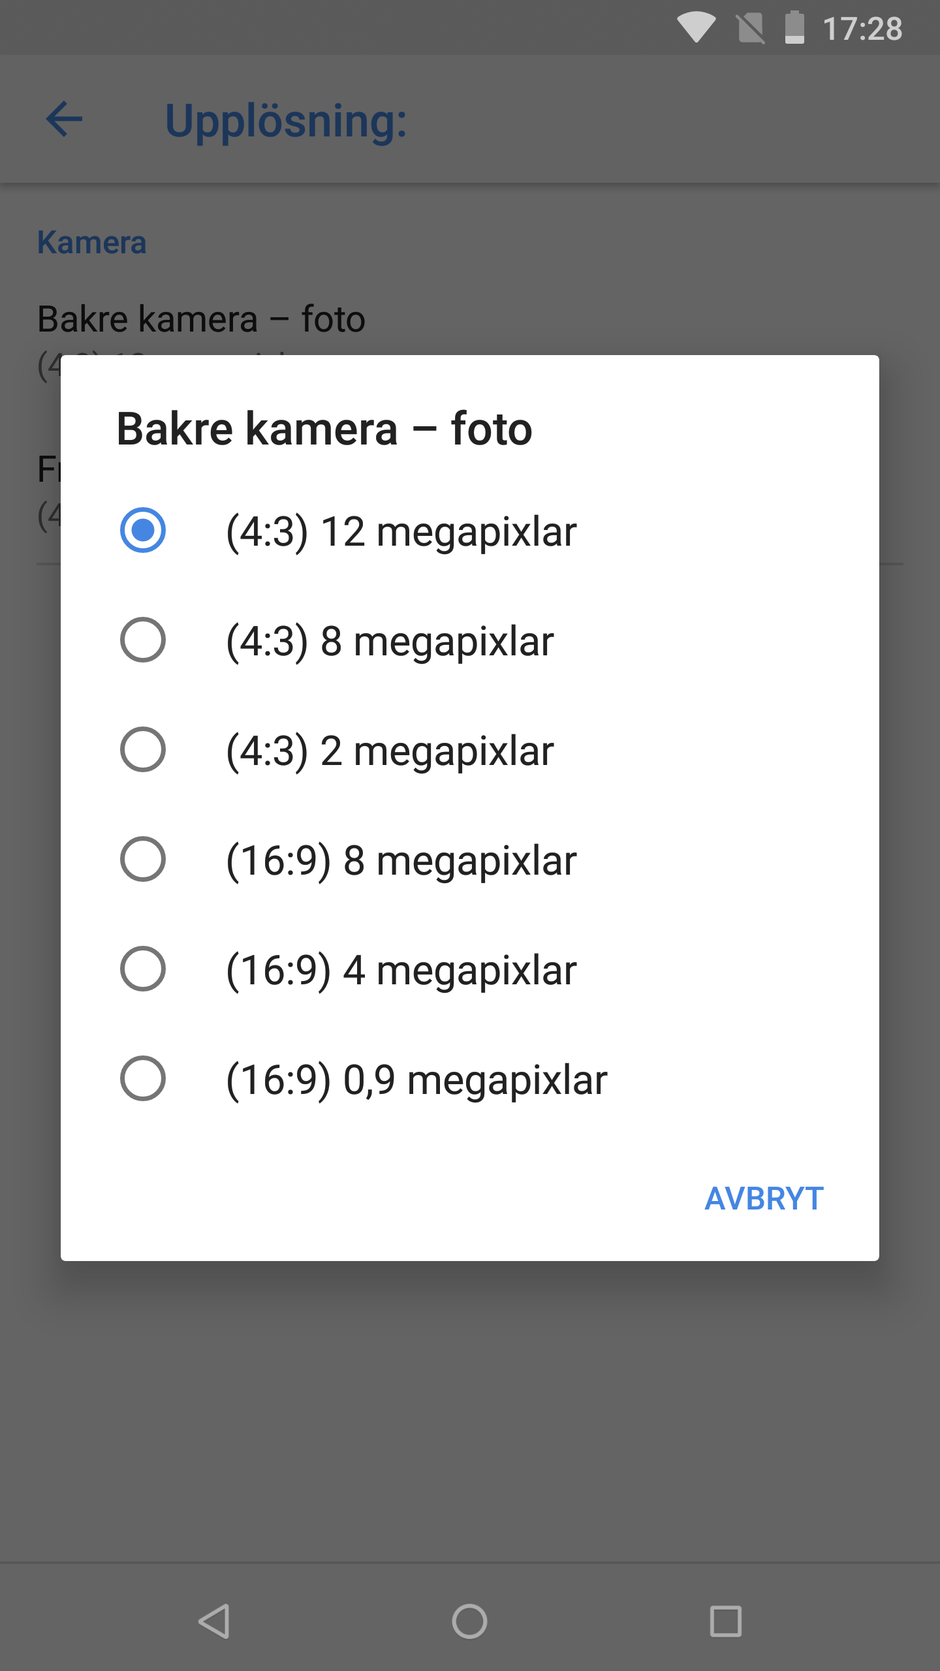
Task: Tap the Bakre kamera – foto setting behind dialog
Action: pos(201,319)
